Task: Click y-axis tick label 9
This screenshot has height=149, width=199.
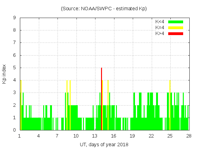Action: (15, 18)
